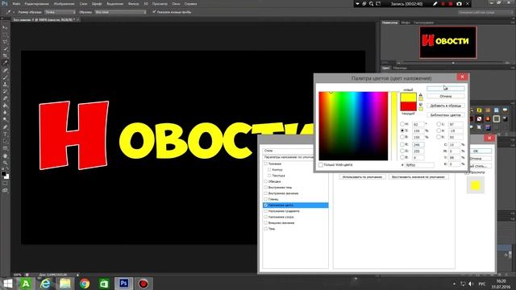The width and height of the screenshot is (516, 290).
Task: Select the Dodge tool
Action: [5, 120]
